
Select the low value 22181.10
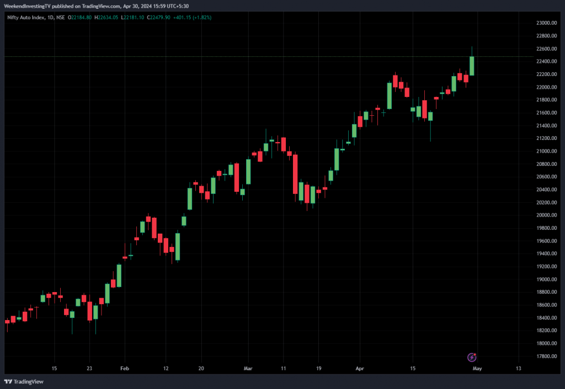[x=132, y=17]
